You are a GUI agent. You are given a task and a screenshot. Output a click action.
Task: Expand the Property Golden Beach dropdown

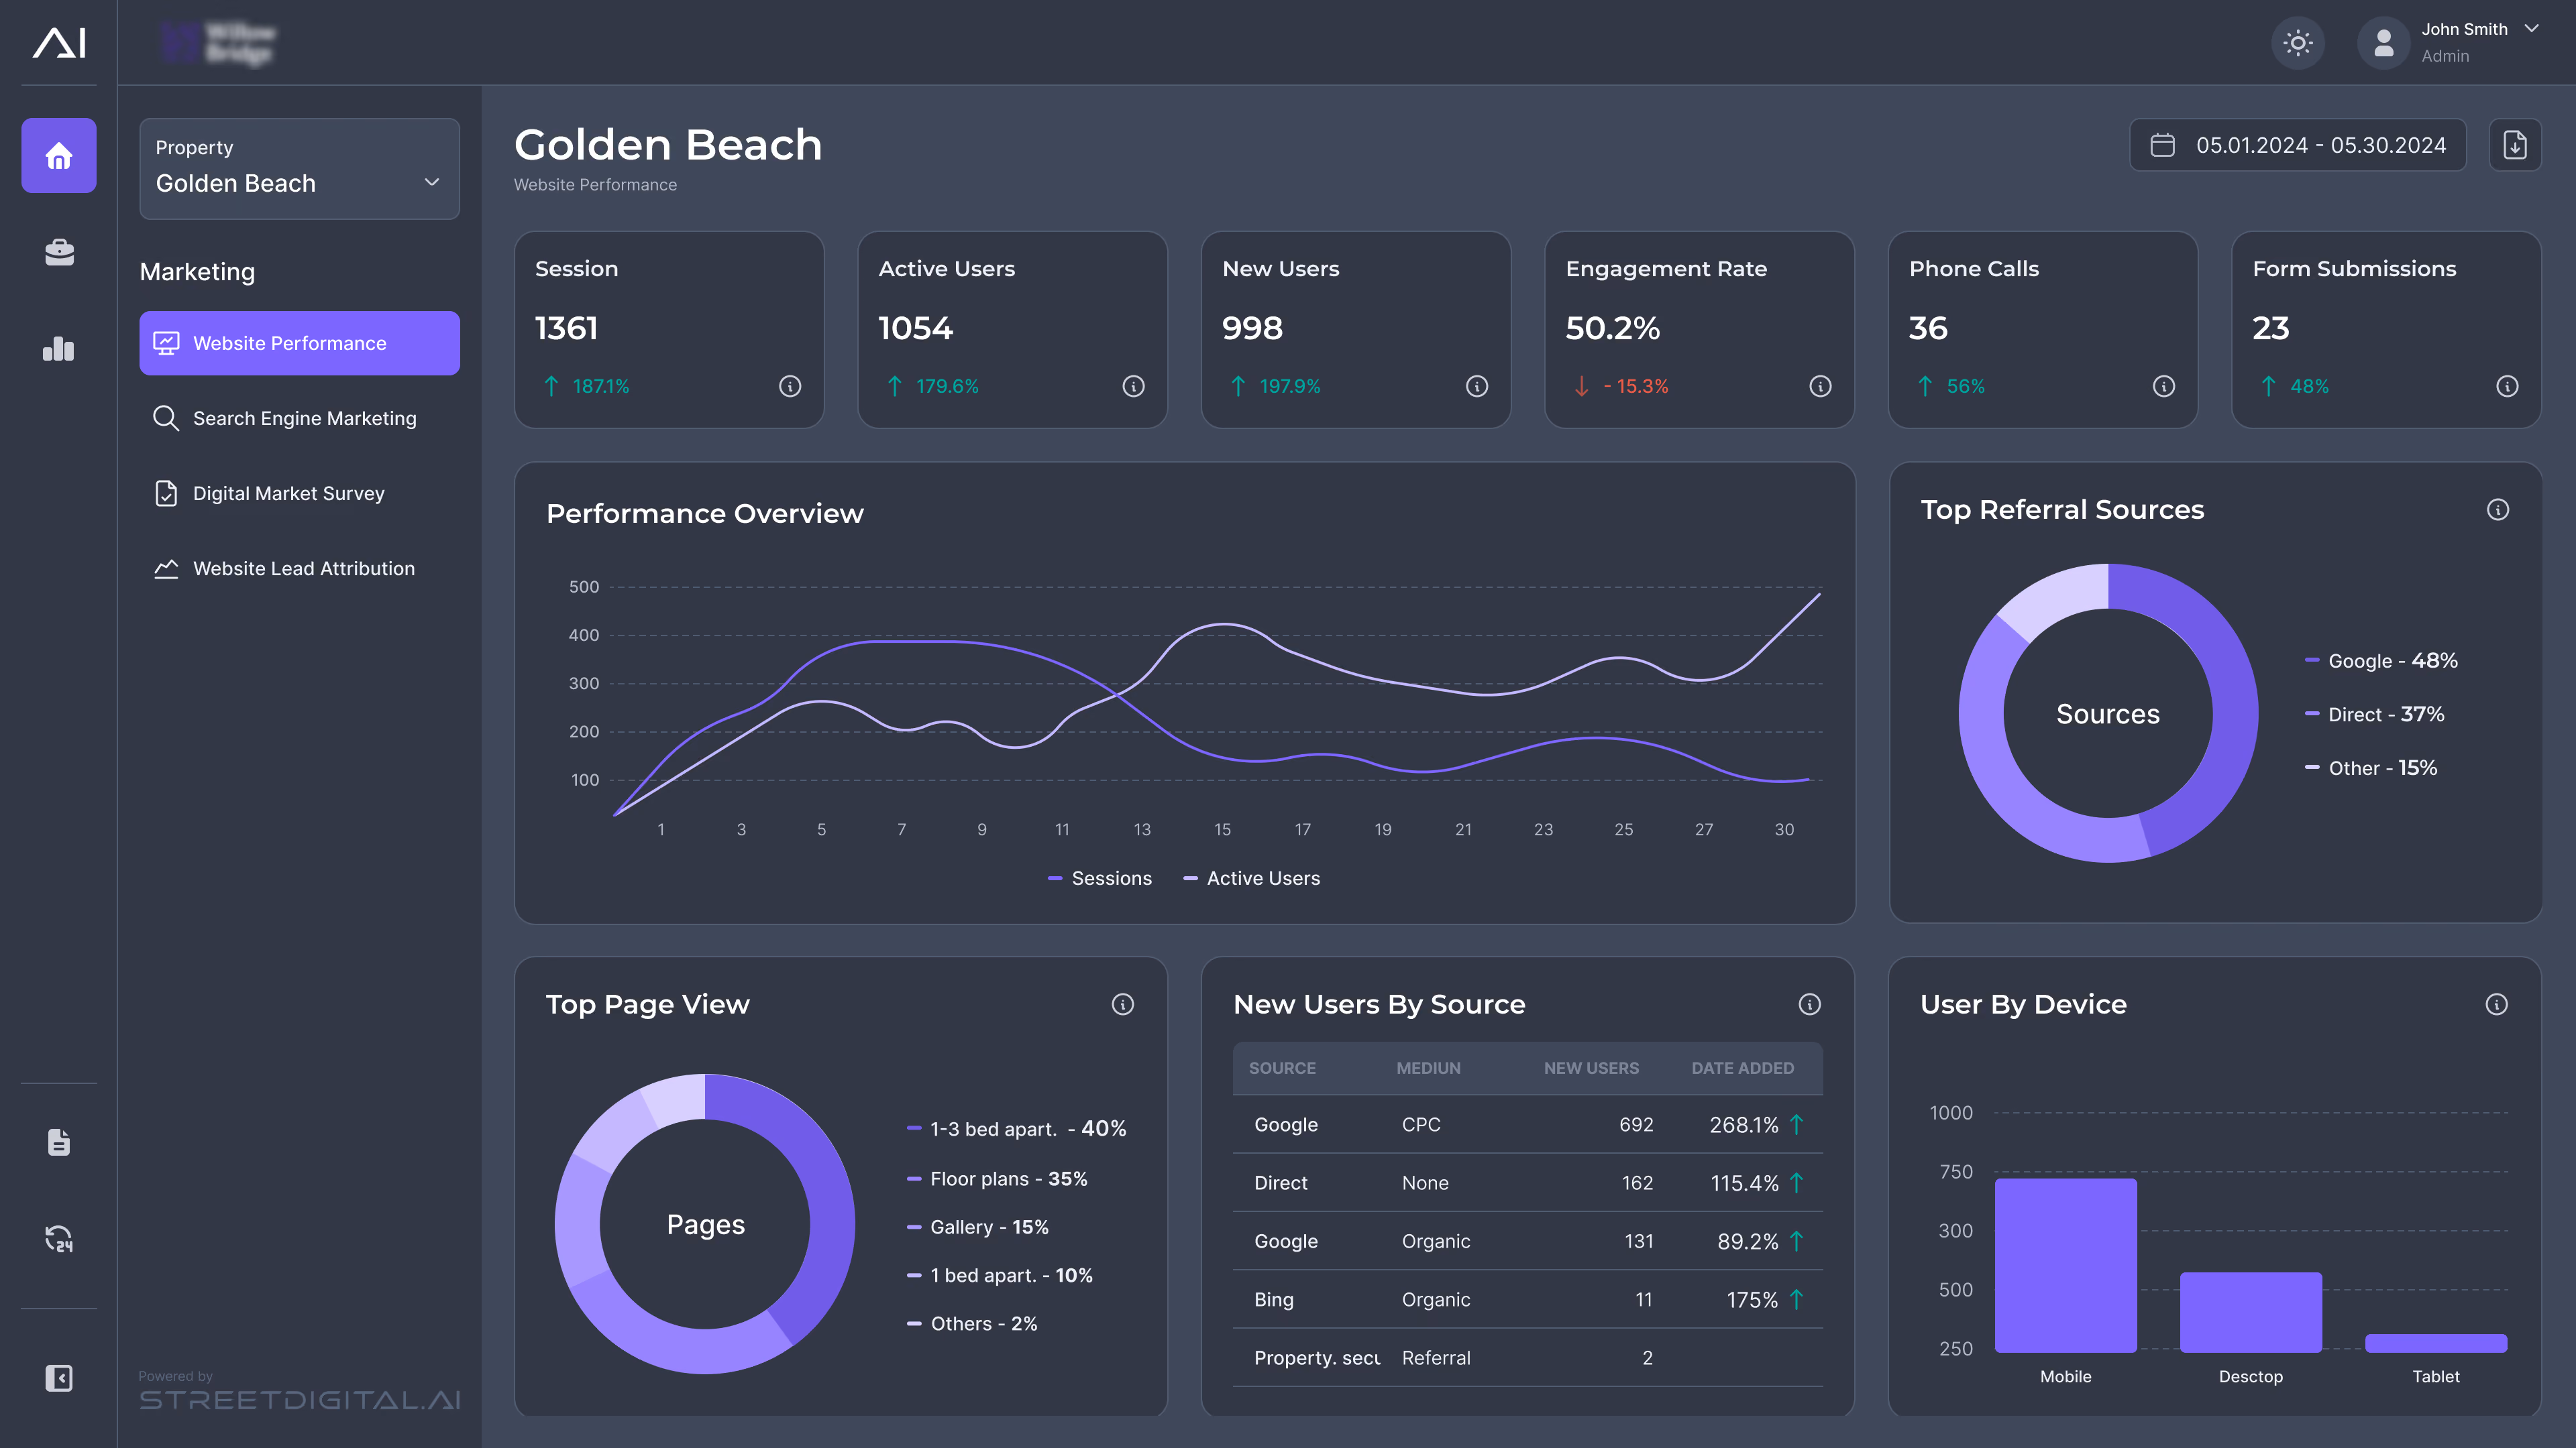(x=299, y=169)
